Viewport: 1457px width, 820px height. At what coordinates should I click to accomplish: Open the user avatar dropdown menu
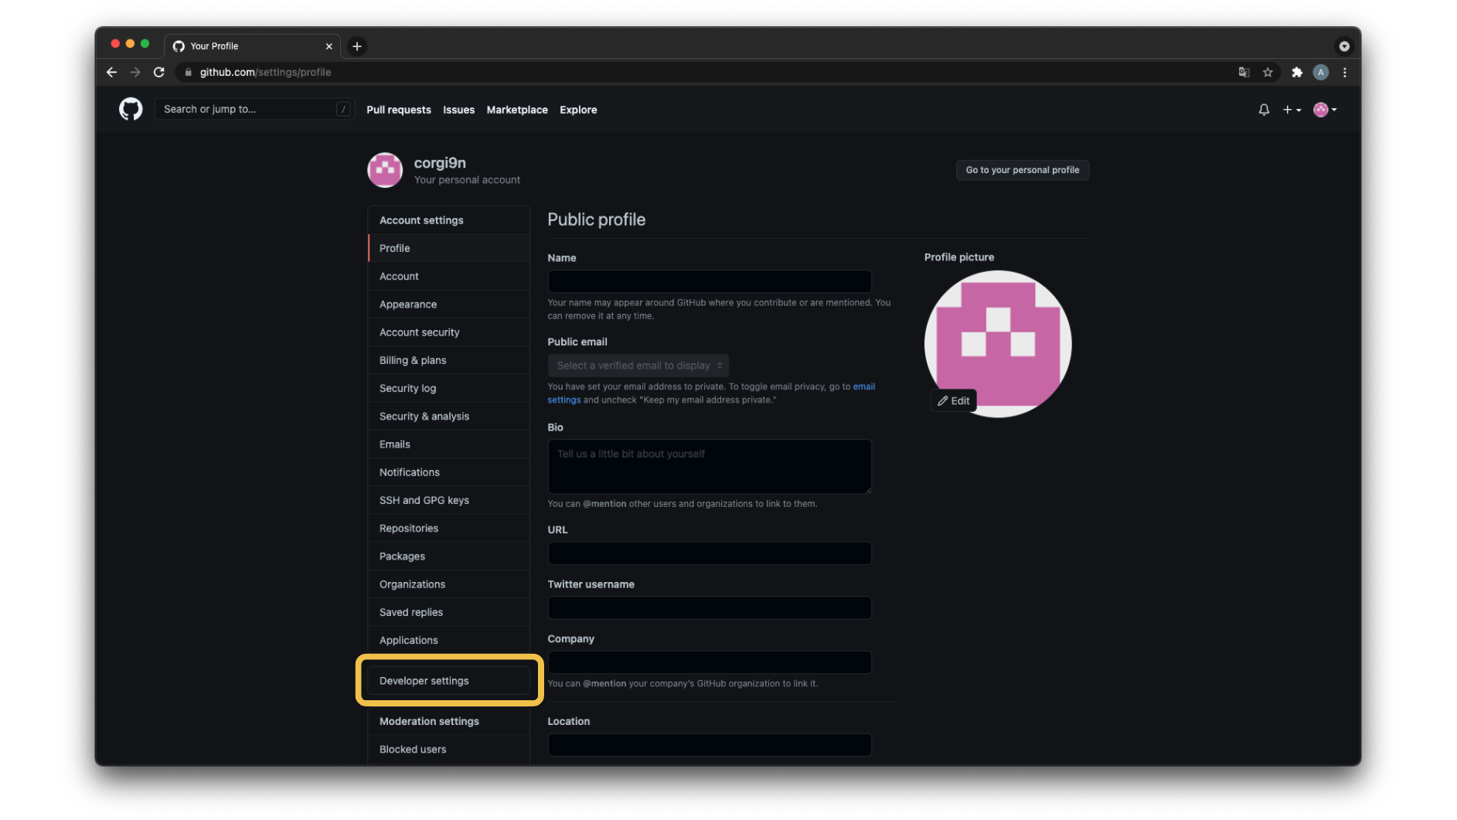pyautogui.click(x=1325, y=110)
